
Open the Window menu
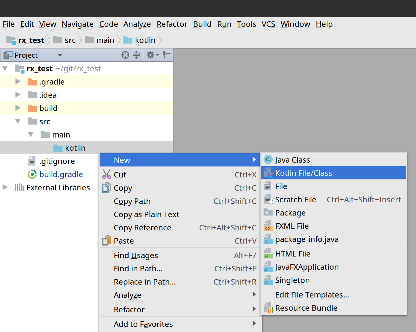(x=295, y=24)
